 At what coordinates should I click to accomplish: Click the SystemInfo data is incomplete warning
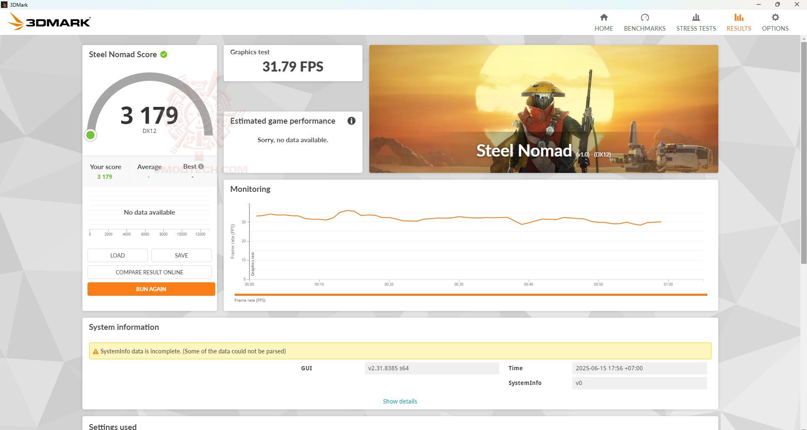[x=400, y=351]
